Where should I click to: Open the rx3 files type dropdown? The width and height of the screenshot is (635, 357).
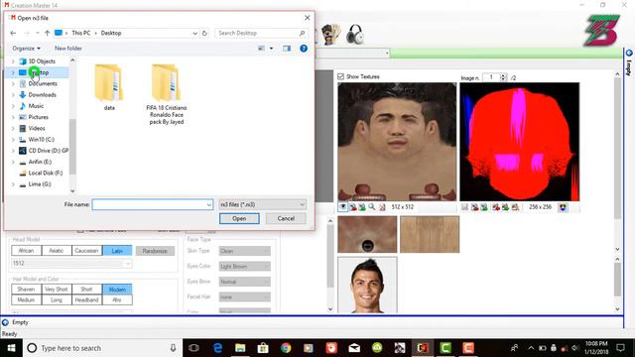[x=262, y=205]
